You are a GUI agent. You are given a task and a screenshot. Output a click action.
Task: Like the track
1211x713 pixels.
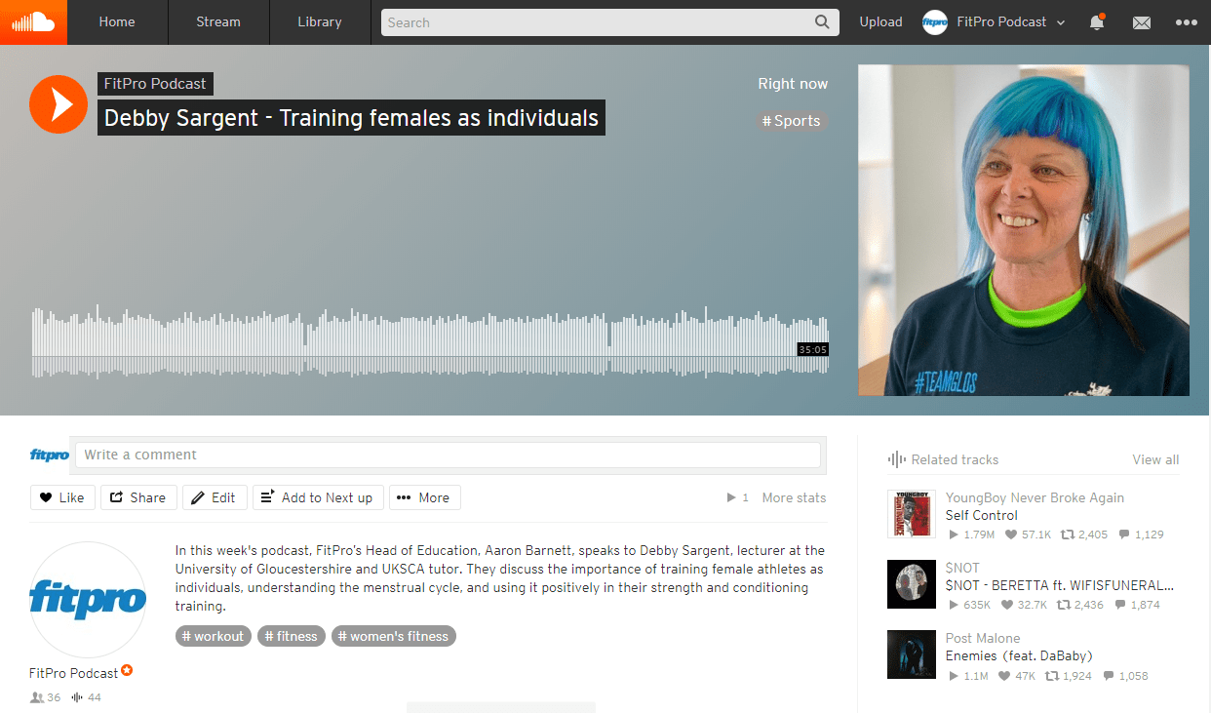(62, 497)
